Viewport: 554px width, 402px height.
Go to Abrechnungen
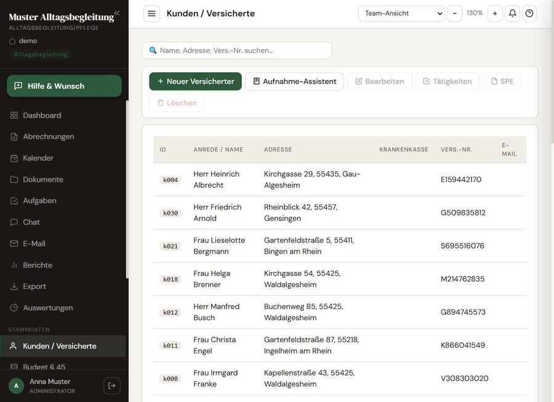coord(63,137)
